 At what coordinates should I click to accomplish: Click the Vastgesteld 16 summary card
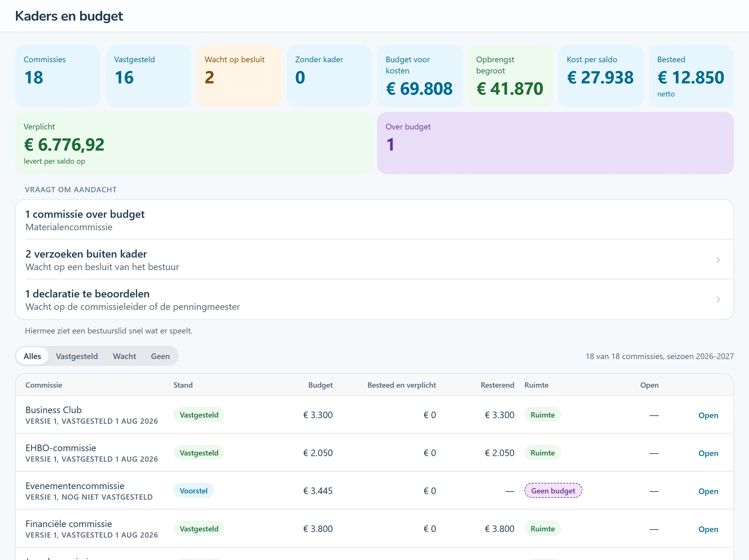(148, 76)
